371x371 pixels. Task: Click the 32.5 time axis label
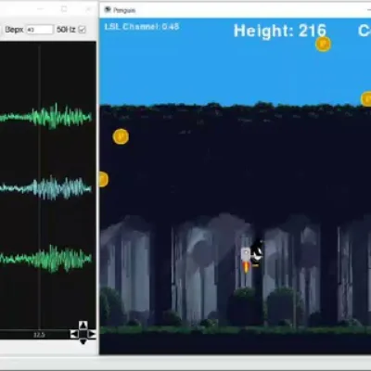(39, 335)
